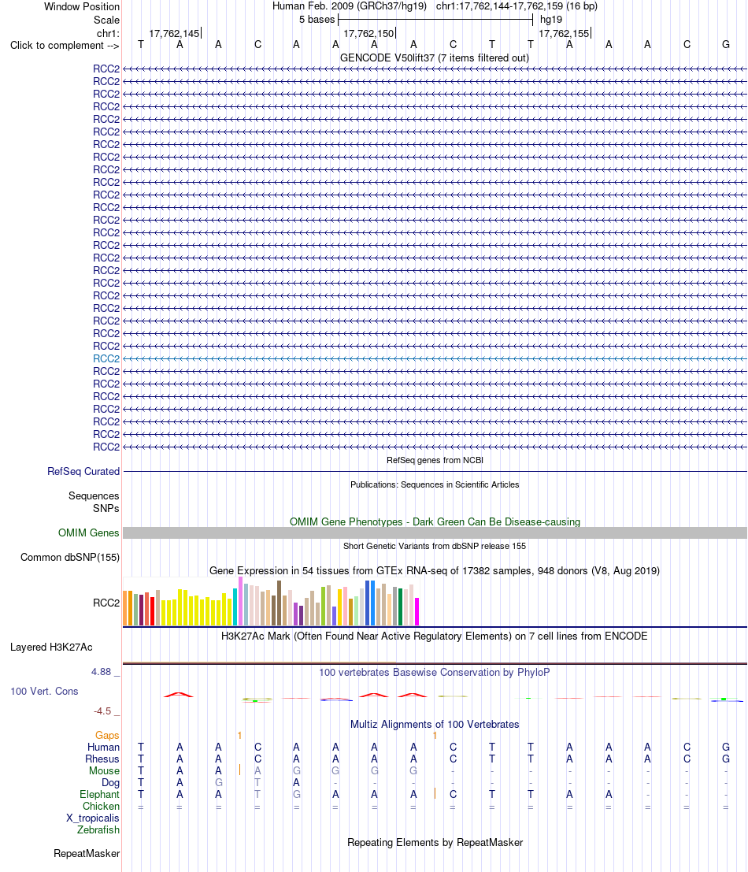
Task: Click the dark green bar in the GTEx chart
Action: [x=400, y=607]
